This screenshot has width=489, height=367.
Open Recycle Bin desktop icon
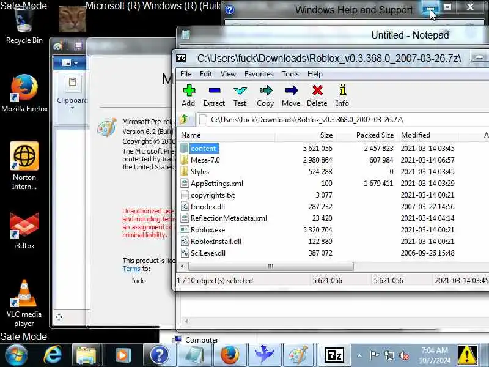pyautogui.click(x=24, y=26)
